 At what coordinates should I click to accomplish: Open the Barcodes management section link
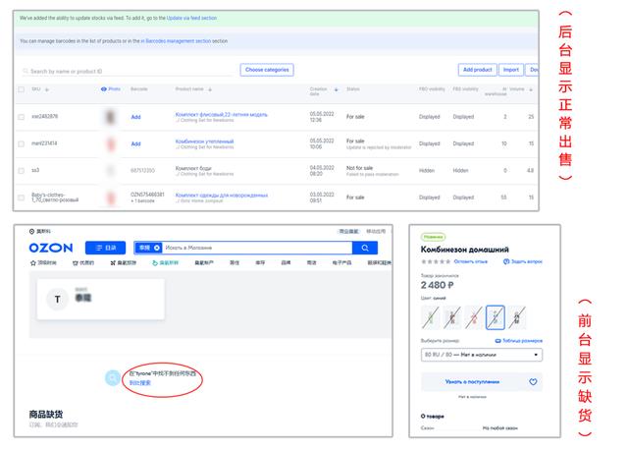[175, 41]
